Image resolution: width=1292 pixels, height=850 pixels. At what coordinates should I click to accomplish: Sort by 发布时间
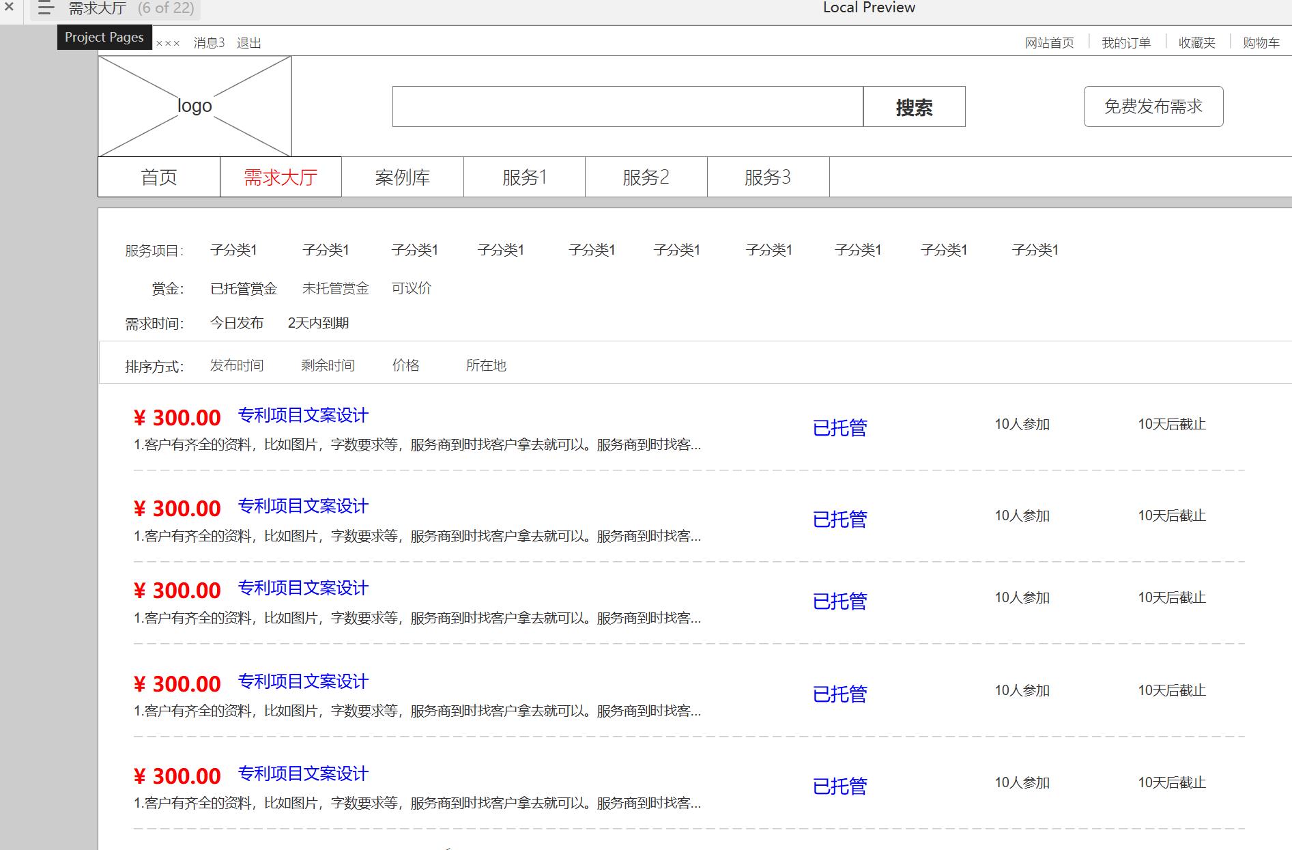[x=237, y=365]
